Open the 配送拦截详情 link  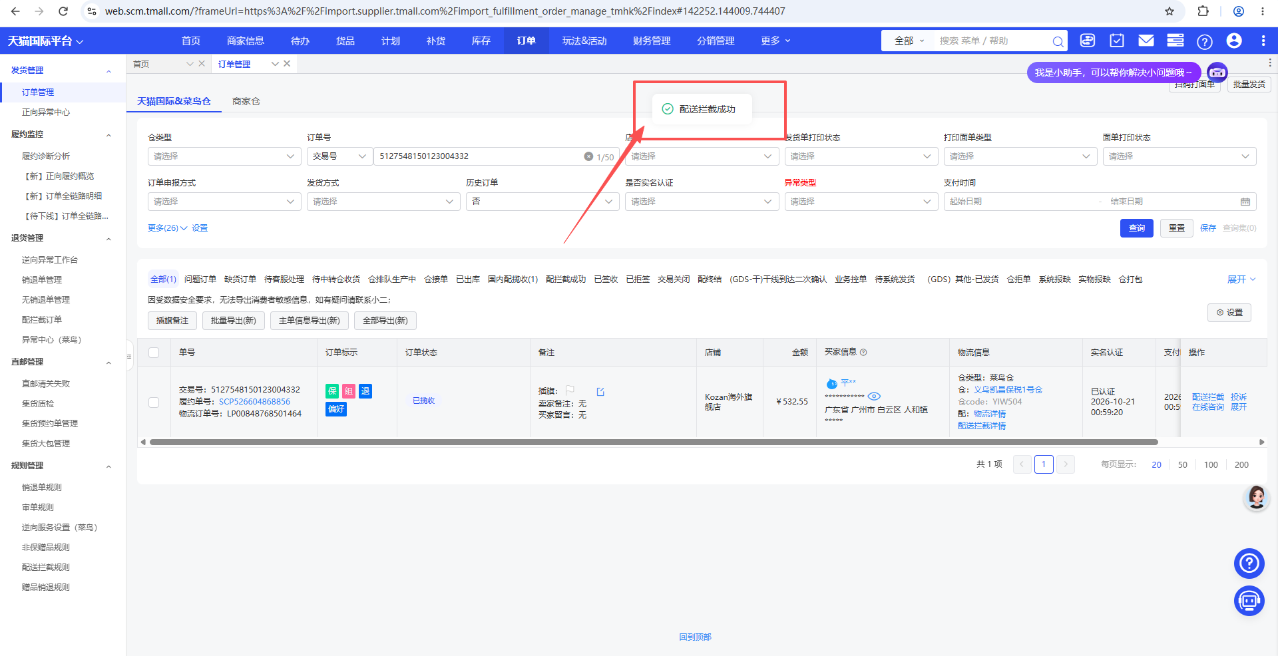click(982, 426)
